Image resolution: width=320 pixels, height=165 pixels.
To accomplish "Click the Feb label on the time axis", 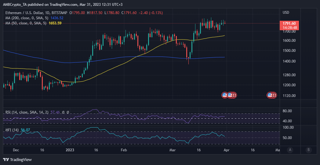I will tap(124, 150).
